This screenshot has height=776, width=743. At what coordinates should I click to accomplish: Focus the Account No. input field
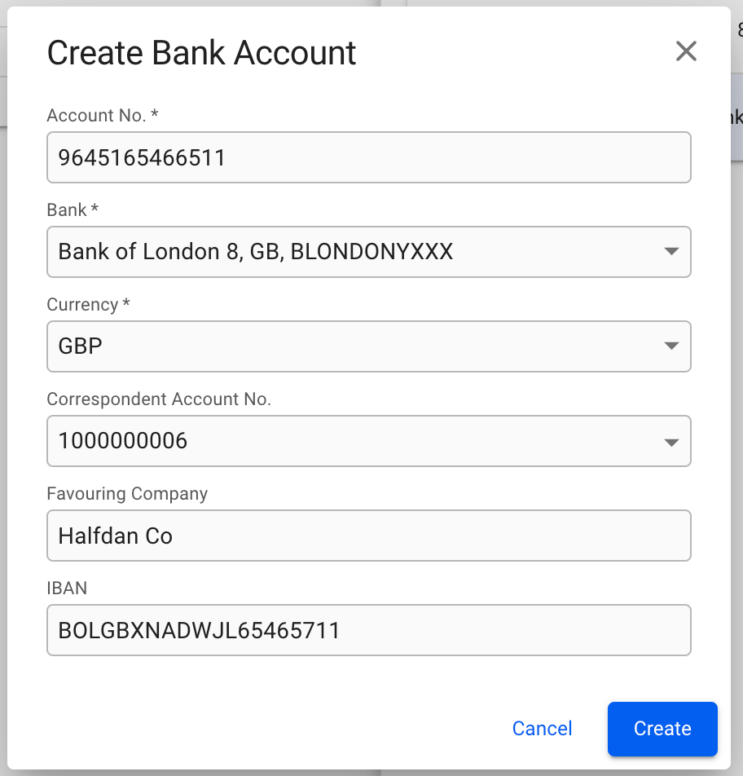(x=368, y=157)
